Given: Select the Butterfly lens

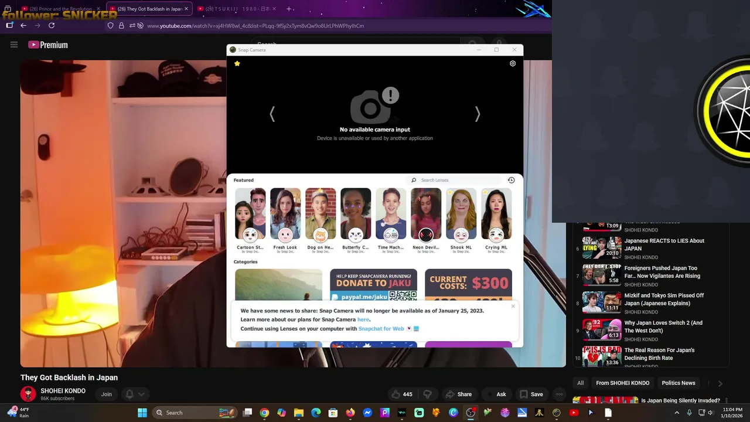Looking at the screenshot, I should coord(356,220).
